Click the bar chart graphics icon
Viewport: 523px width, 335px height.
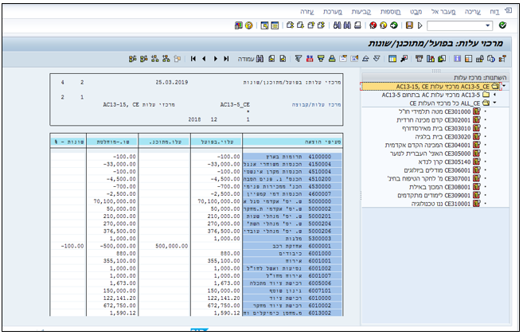431,59
